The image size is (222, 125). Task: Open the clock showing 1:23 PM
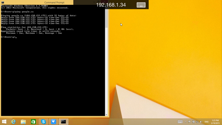pos(215,122)
